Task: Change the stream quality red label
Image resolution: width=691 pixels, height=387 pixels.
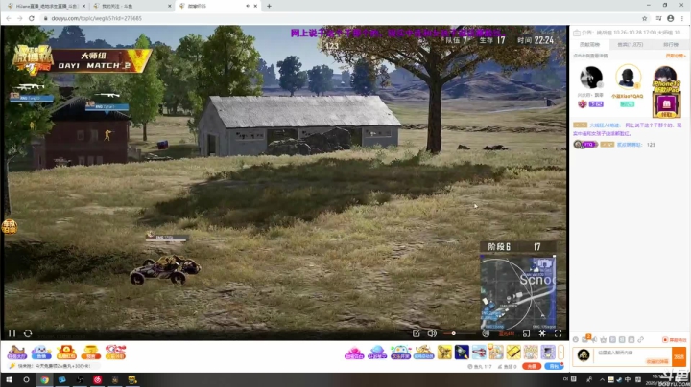Action: [507, 334]
